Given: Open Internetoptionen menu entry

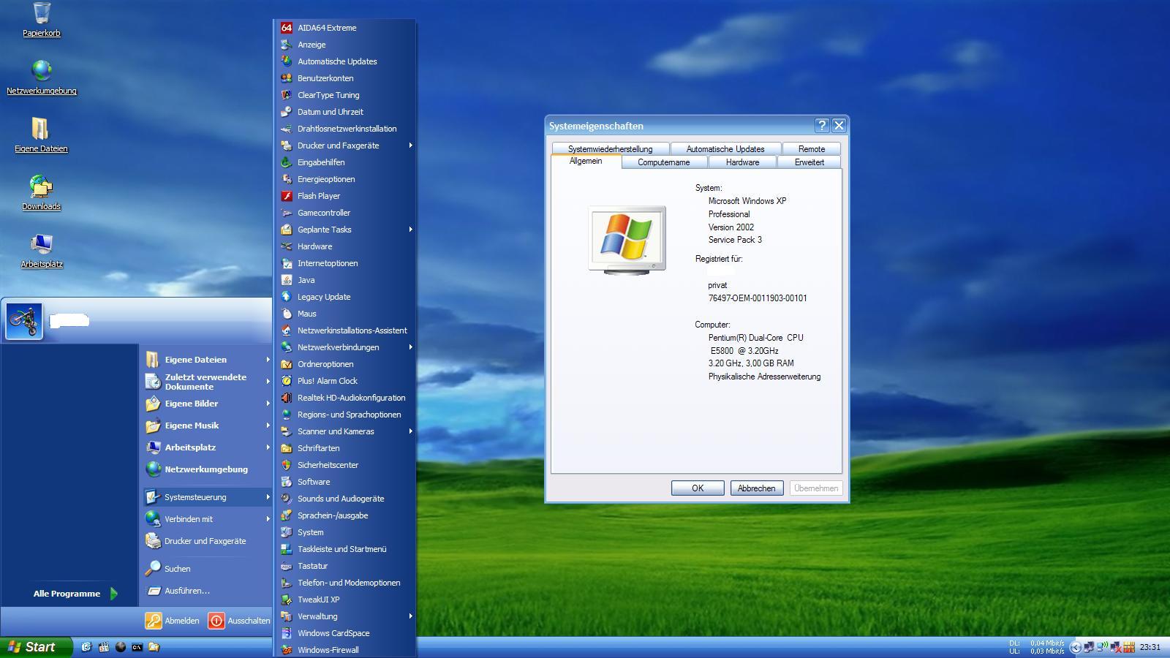Looking at the screenshot, I should (x=345, y=263).
